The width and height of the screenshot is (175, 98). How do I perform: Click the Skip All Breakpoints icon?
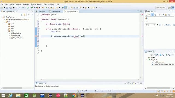(19, 8)
